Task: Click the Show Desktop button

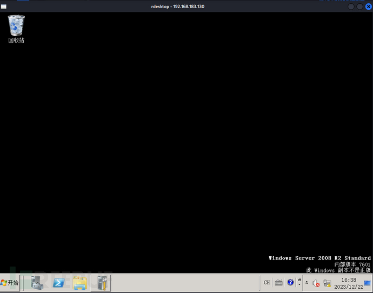Action: (x=368, y=283)
